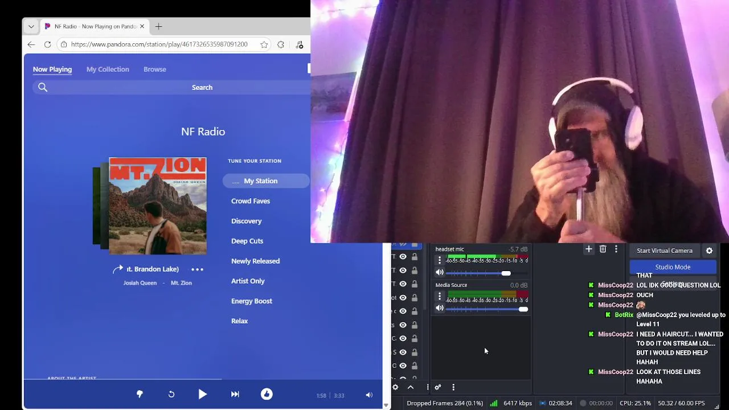Click into the Pandora Search field

click(x=202, y=87)
